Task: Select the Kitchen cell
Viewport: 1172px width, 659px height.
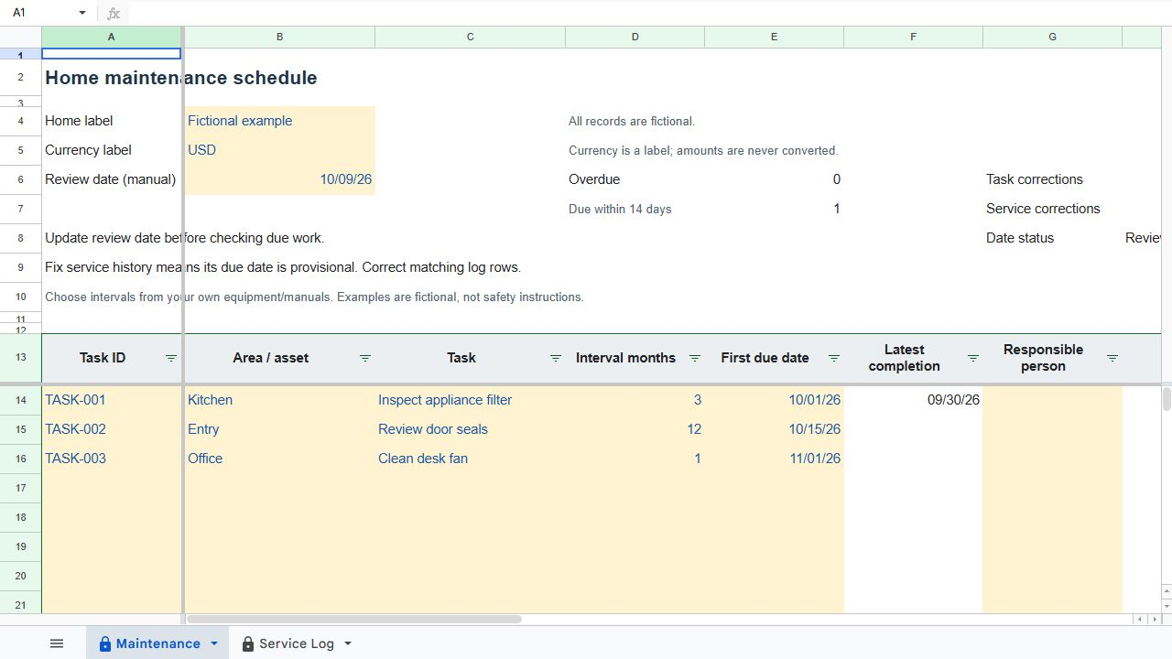Action: [x=279, y=400]
